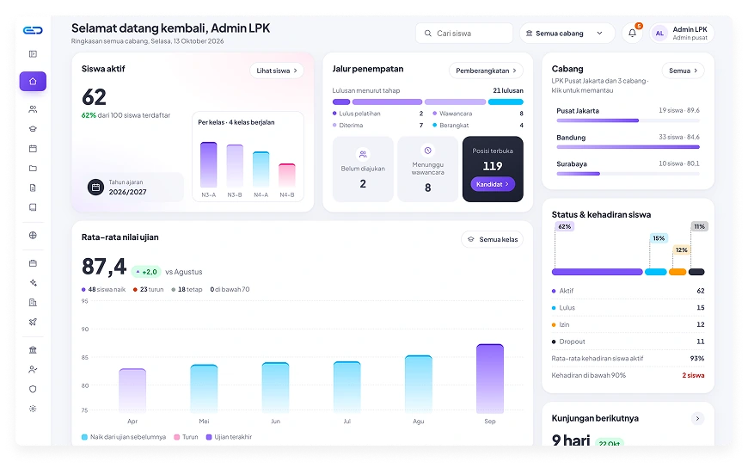Open the book sidebar icon
The height and width of the screenshot is (468, 748).
(x=33, y=207)
